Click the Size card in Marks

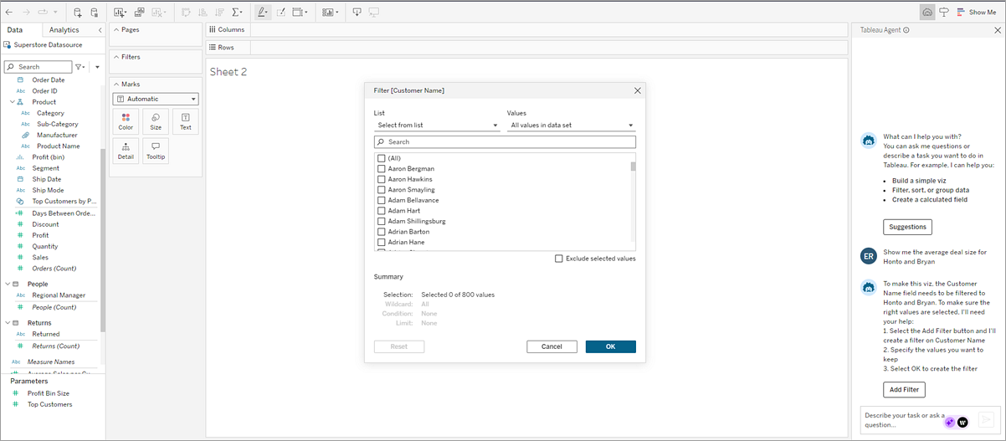(x=156, y=121)
